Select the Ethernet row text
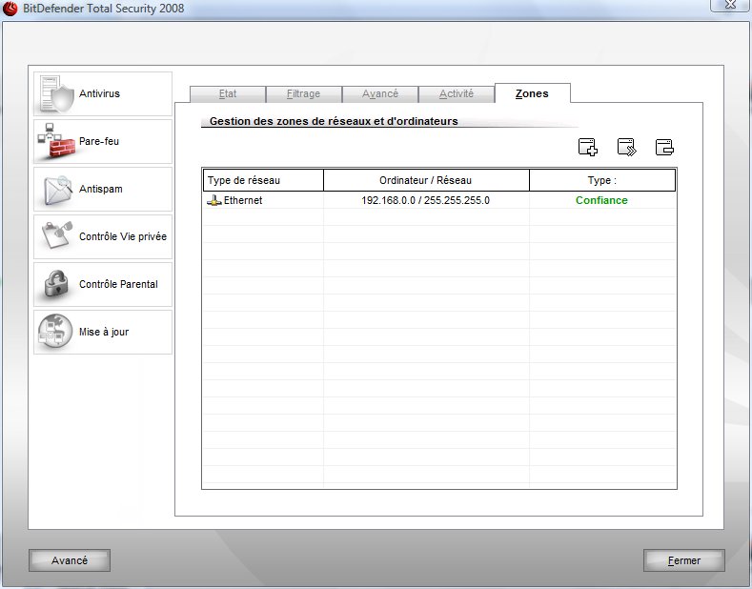The image size is (752, 589). pyautogui.click(x=243, y=200)
